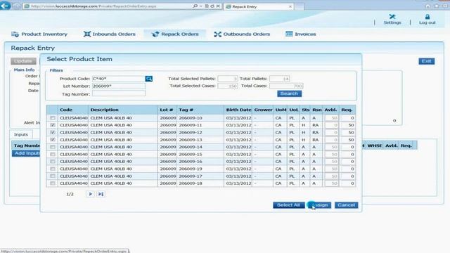Click the Add Inputs button

pyautogui.click(x=27, y=153)
